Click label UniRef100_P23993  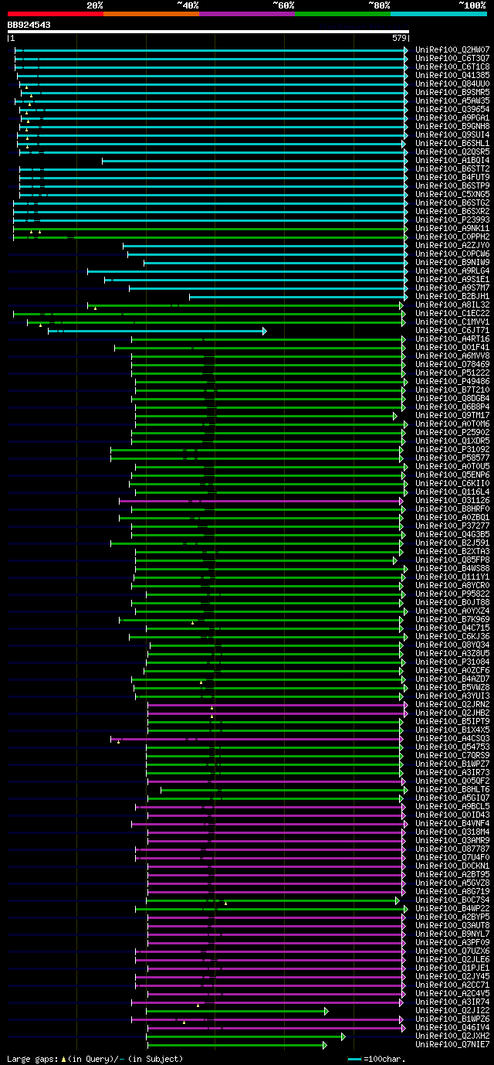coord(452,219)
